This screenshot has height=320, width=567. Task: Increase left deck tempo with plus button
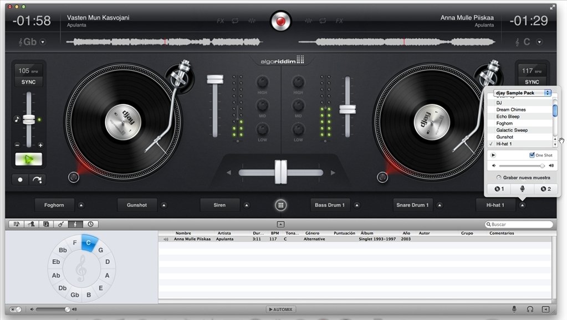point(40,145)
